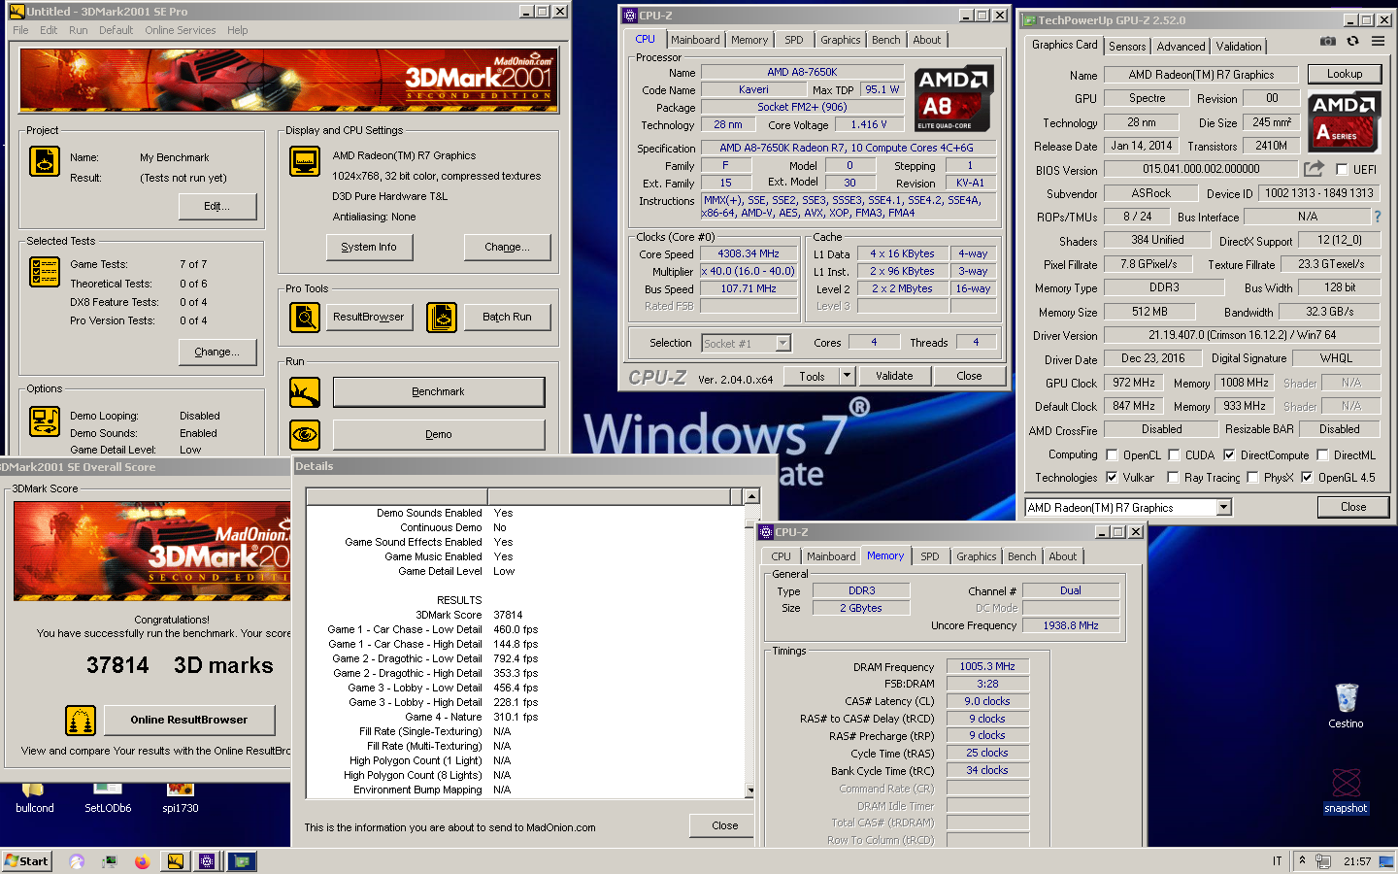This screenshot has height=874, width=1398.
Task: Open the Online Services menu
Action: (181, 30)
